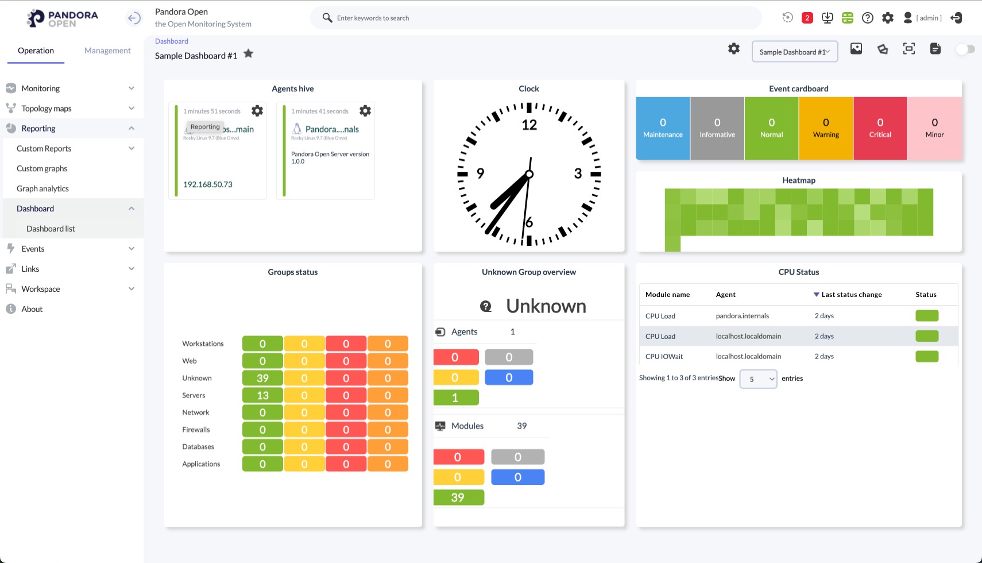The height and width of the screenshot is (563, 982).
Task: Open the help question mark icon
Action: click(x=867, y=18)
